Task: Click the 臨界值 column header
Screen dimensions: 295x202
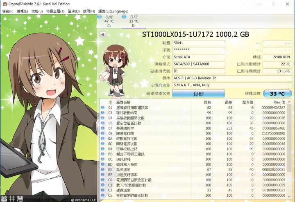Action: 244,102
